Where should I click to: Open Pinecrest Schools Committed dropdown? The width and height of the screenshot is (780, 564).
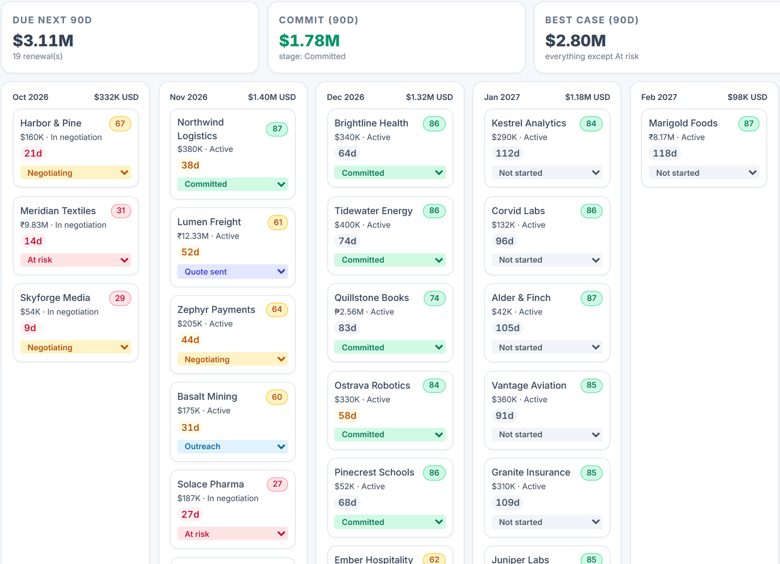[390, 522]
